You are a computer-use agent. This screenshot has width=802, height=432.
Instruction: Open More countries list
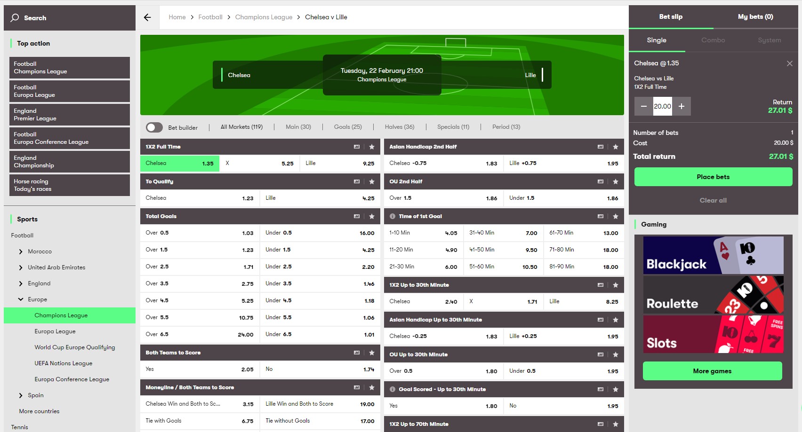tap(39, 411)
